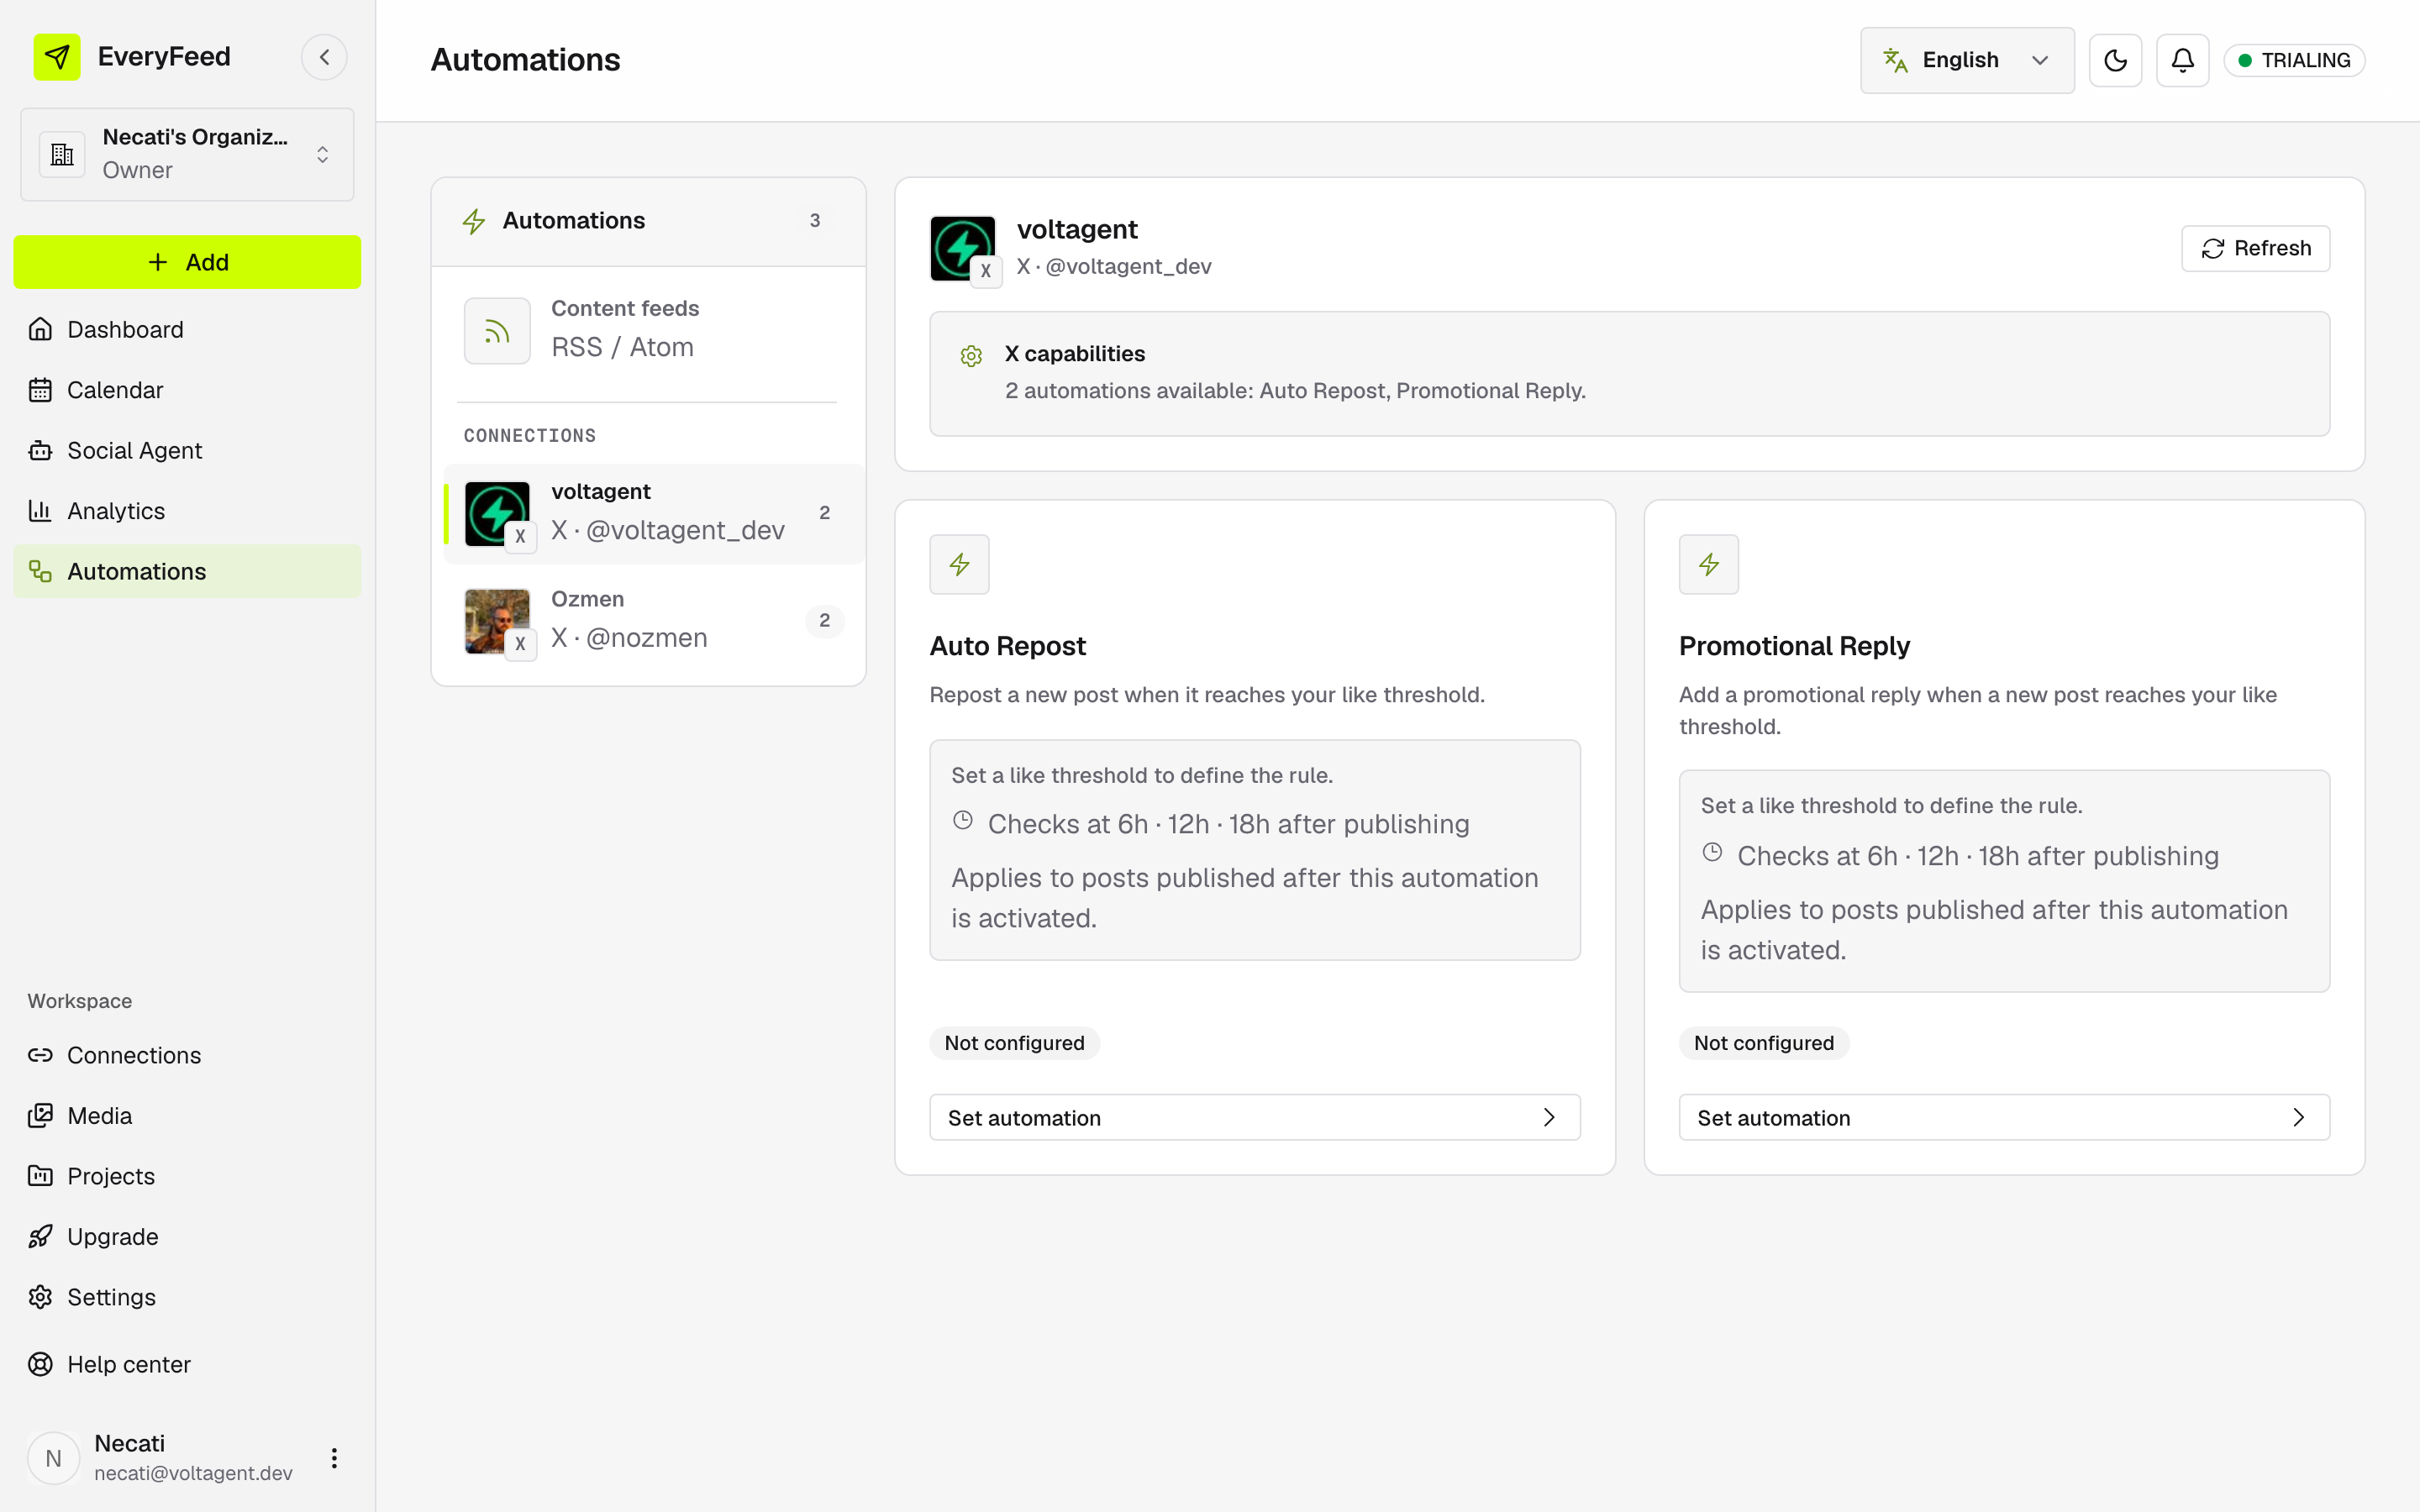2420x1512 pixels.
Task: Click the chevron in Promotional Reply Set automation
Action: tap(2298, 1117)
